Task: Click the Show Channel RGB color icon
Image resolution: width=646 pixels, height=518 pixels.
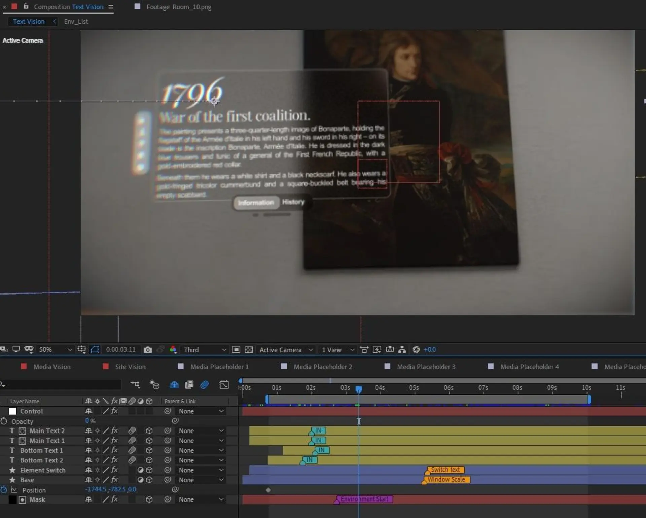Action: coord(173,350)
